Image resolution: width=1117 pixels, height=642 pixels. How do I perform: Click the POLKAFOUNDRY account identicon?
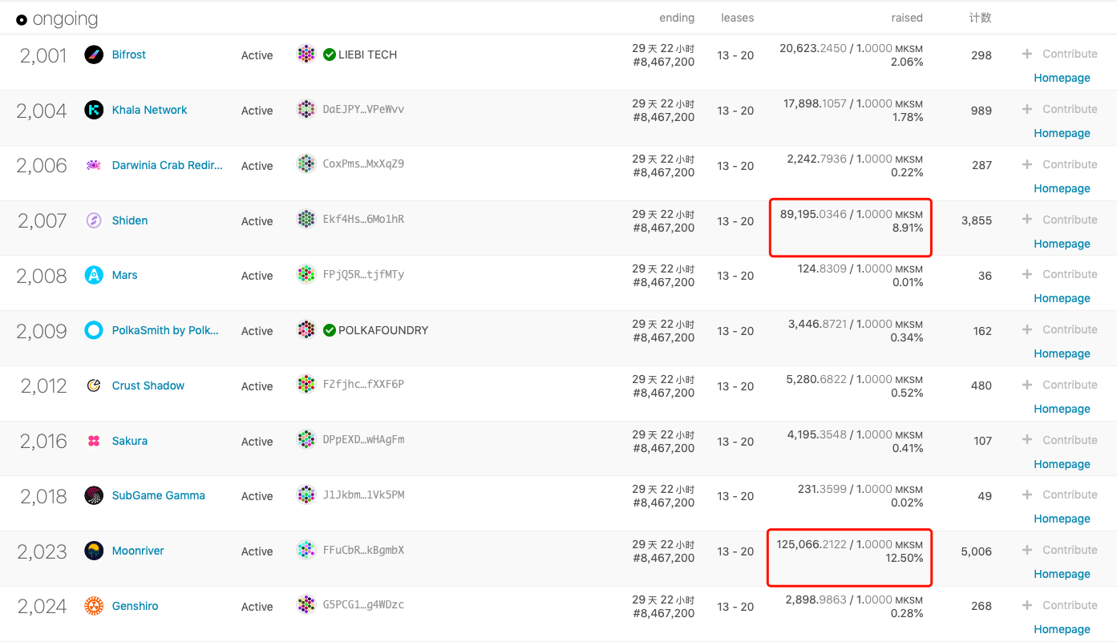306,329
